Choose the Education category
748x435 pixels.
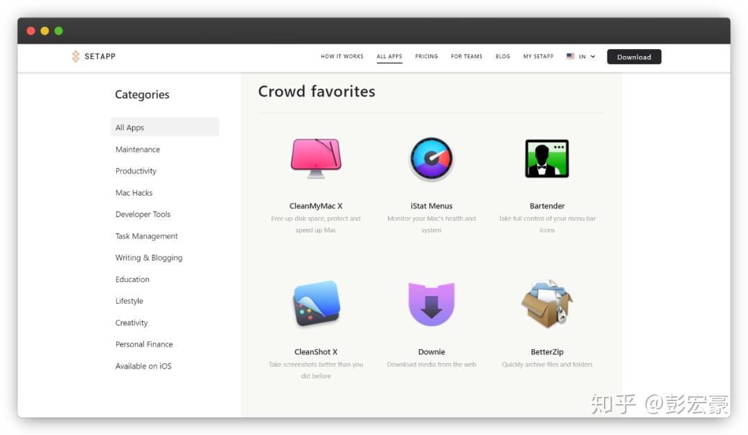[x=132, y=279]
